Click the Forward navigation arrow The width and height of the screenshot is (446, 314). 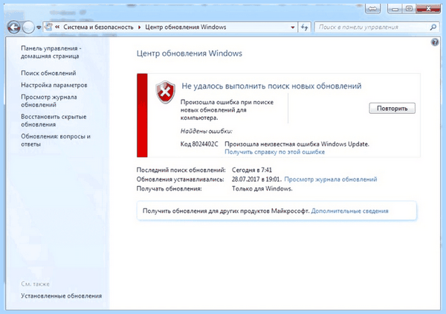click(x=28, y=28)
